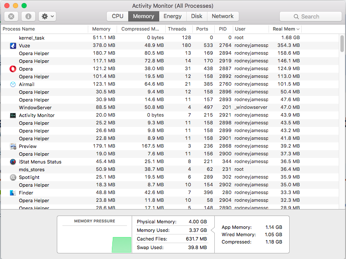Sort by the PID column header
The image size is (346, 259).
pos(223,29)
